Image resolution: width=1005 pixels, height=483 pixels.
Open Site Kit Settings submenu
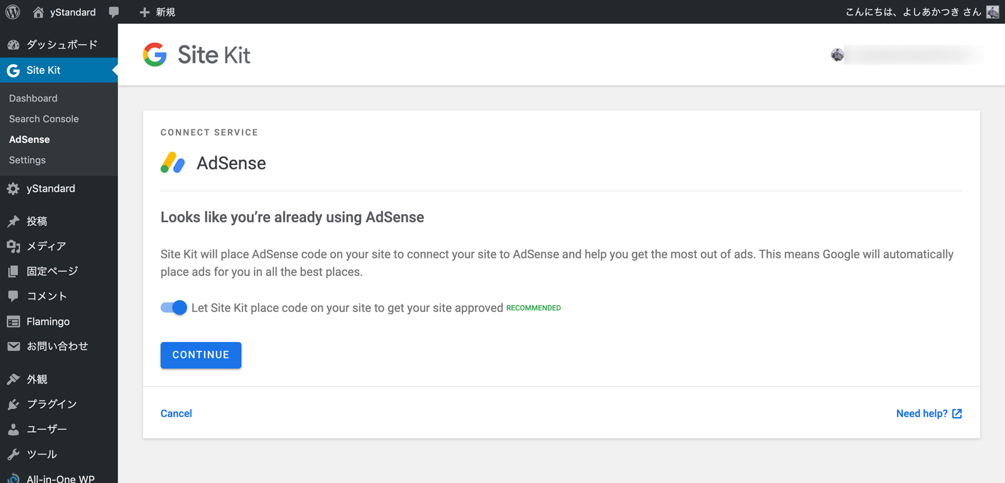28,160
